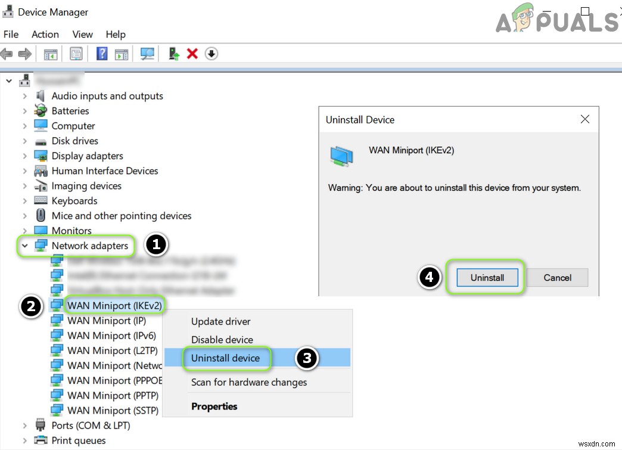The width and height of the screenshot is (622, 450).
Task: Open the Action menu
Action: [x=45, y=35]
